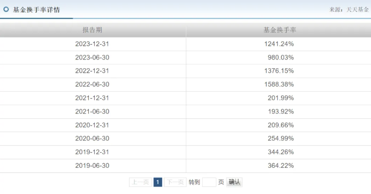Click page number 1 in pagination
Image resolution: width=371 pixels, height=194 pixels.
tap(158, 182)
